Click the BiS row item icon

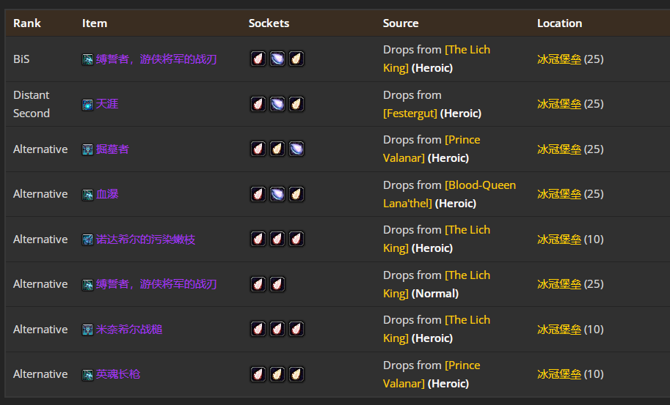(87, 59)
